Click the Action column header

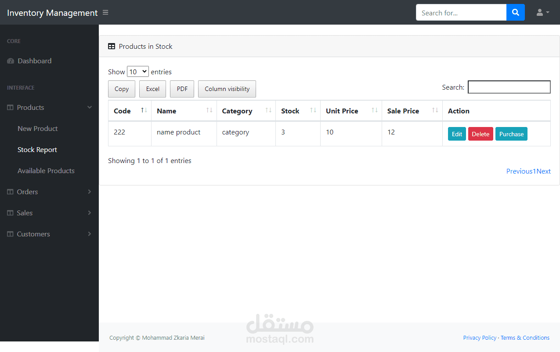coord(496,111)
